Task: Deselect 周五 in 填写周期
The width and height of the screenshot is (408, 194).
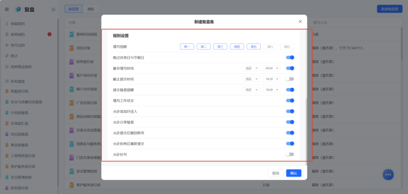Action: pos(254,47)
